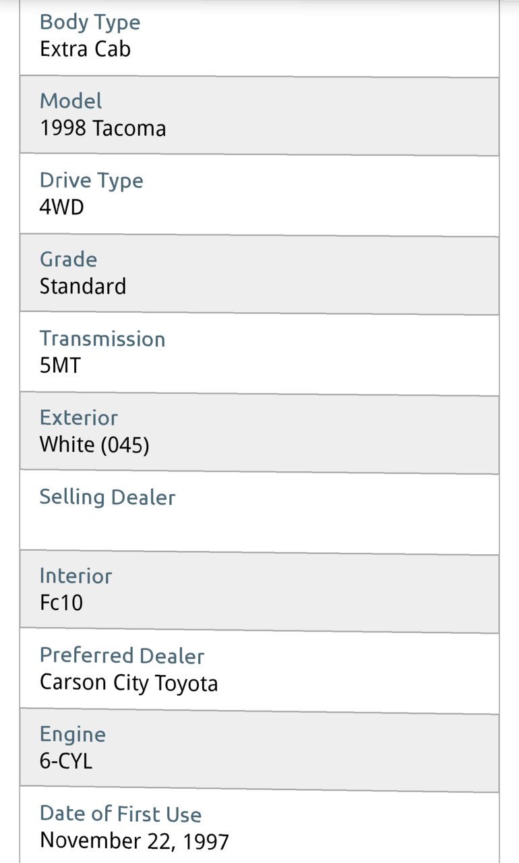Select the Preferred Dealer label

pyautogui.click(x=122, y=655)
